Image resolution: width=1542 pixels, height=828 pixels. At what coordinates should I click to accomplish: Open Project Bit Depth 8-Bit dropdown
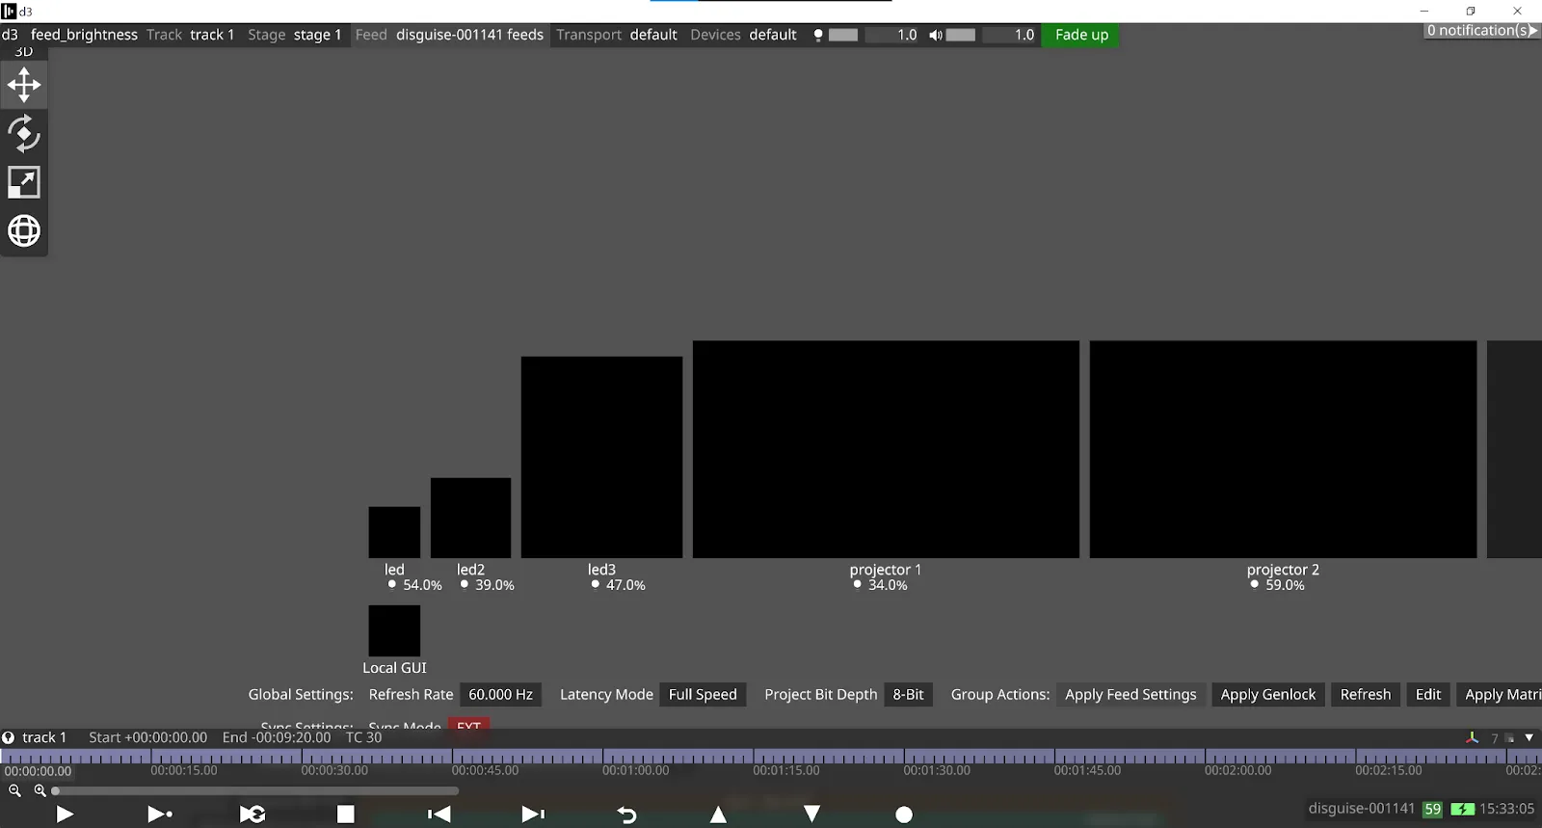pyautogui.click(x=908, y=695)
